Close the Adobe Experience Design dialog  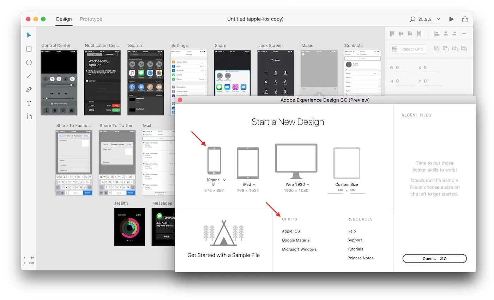(180, 100)
